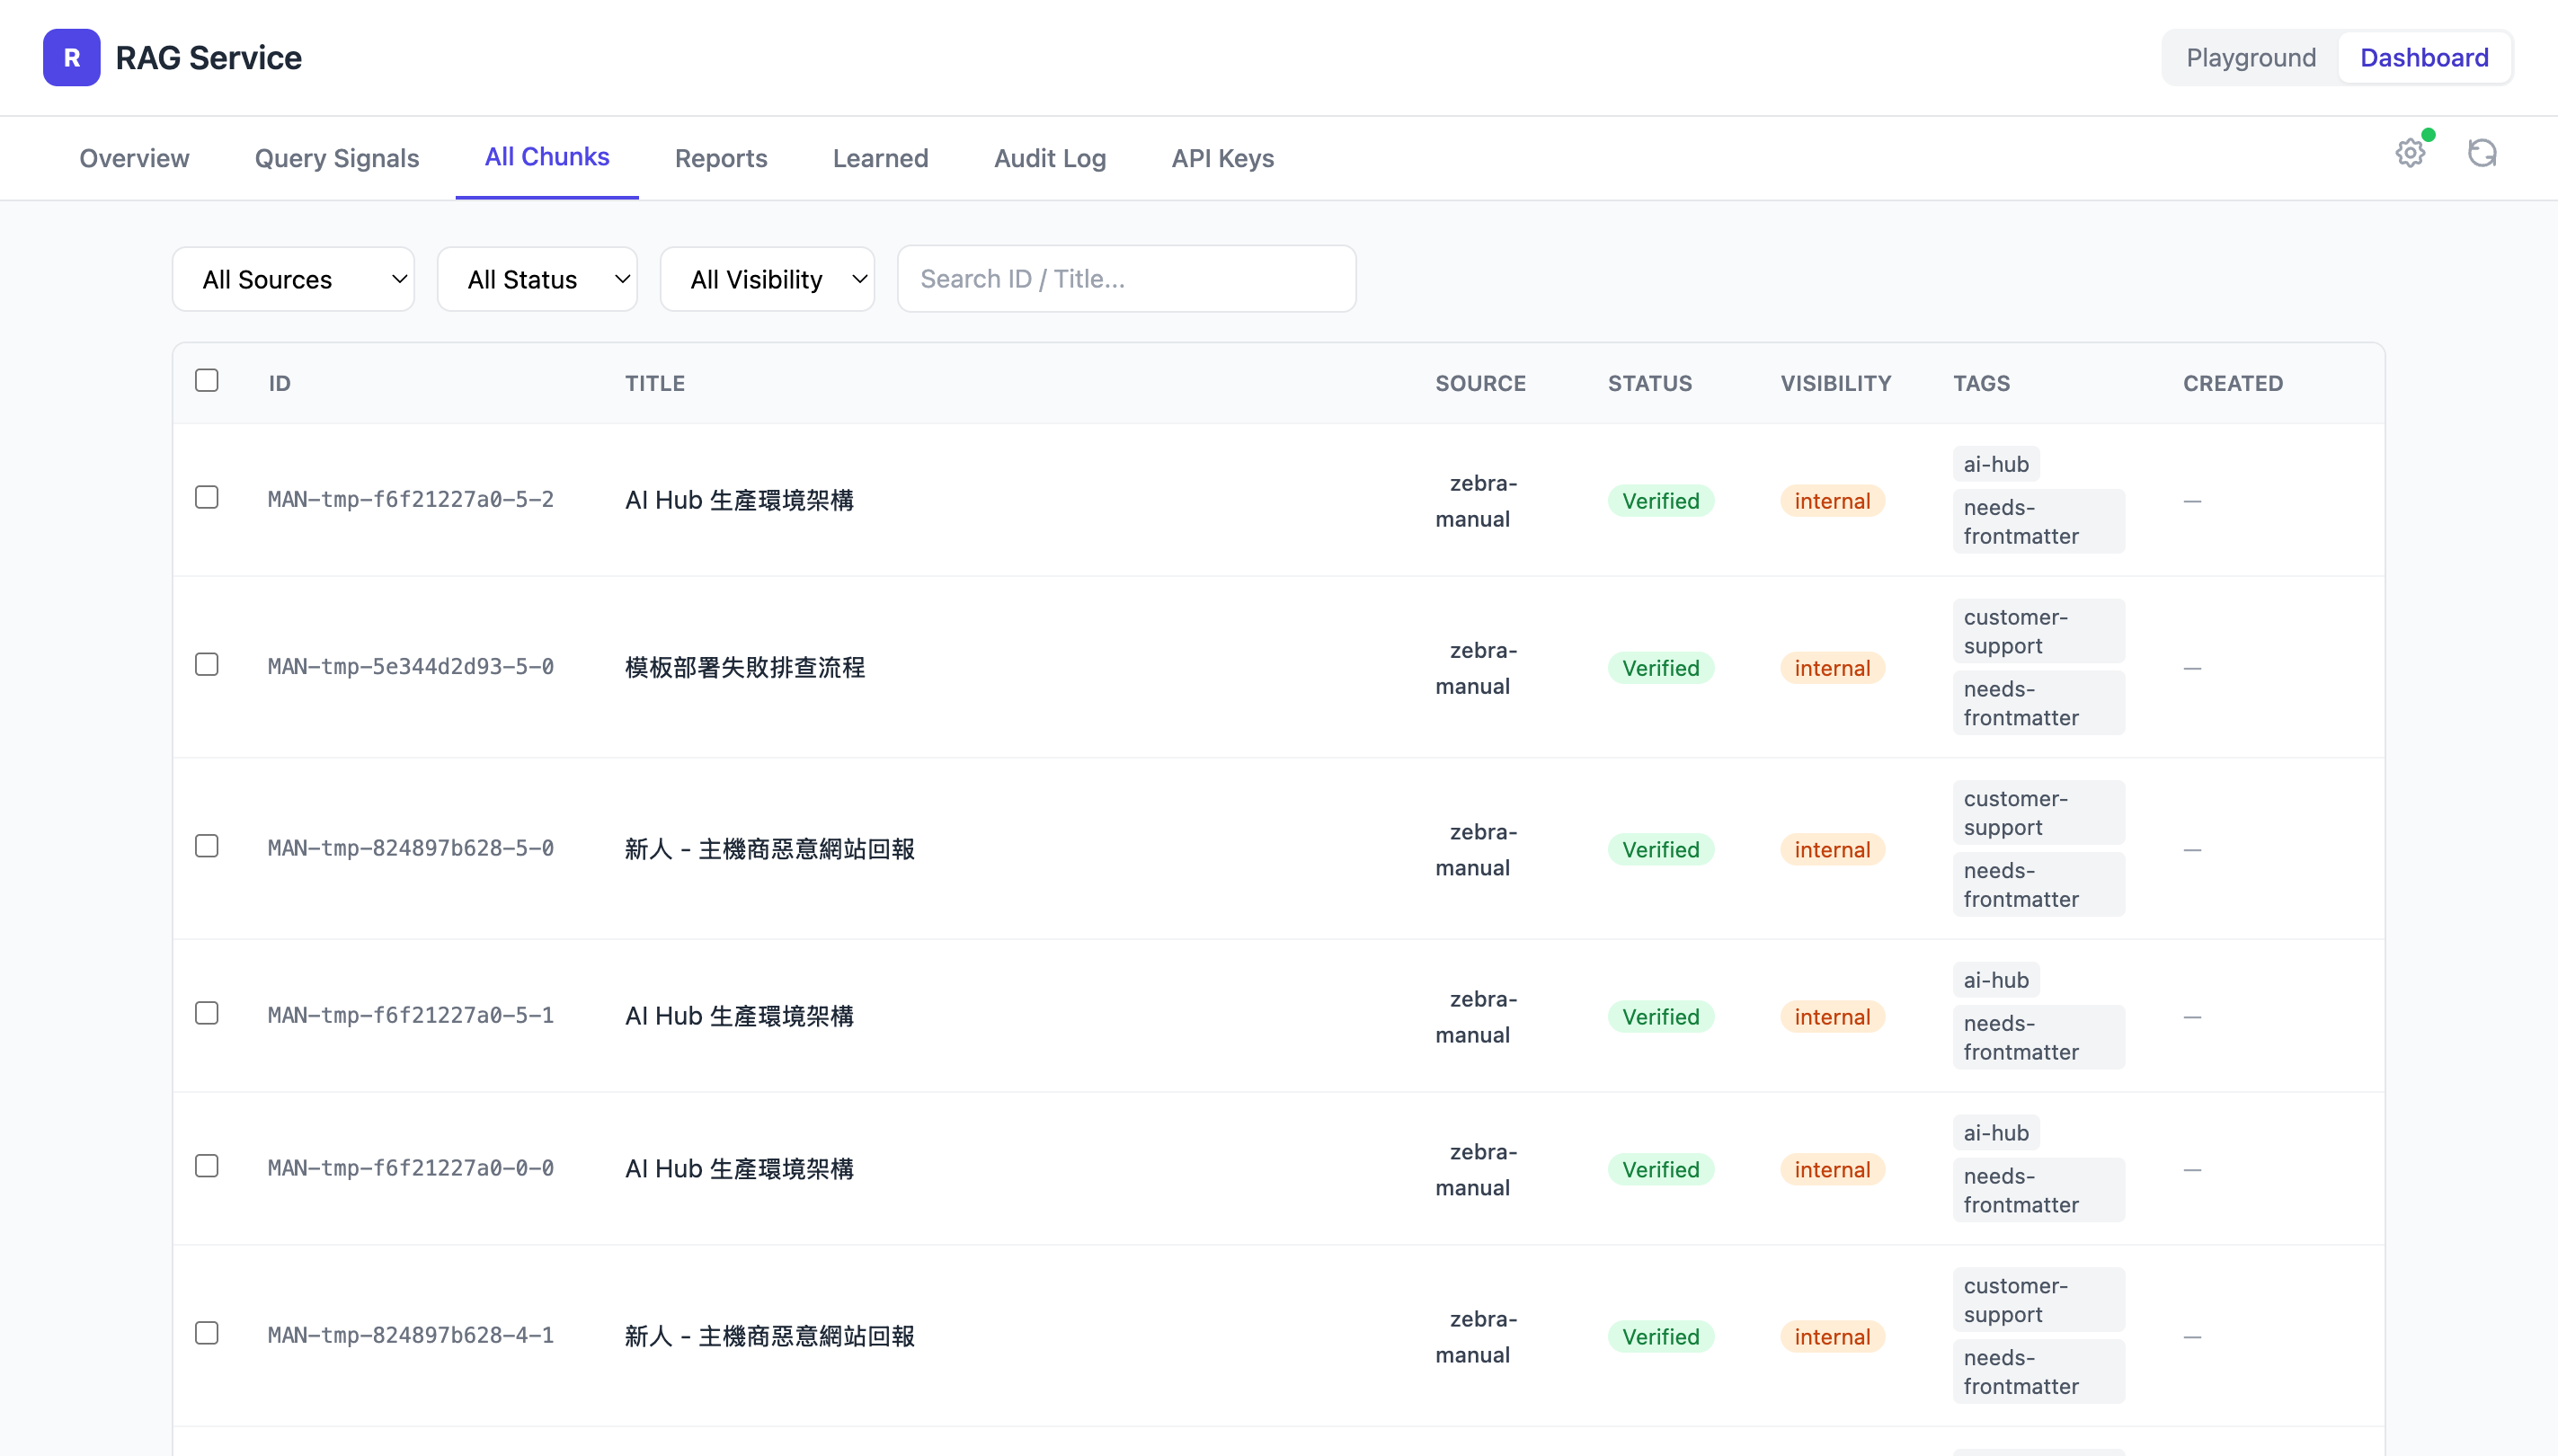This screenshot has height=1456, width=2558.
Task: Click the refresh icon
Action: coord(2482,153)
